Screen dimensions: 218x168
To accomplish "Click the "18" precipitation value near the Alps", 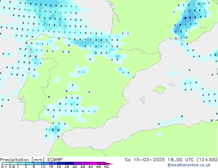I will pyautogui.click(x=185, y=18).
